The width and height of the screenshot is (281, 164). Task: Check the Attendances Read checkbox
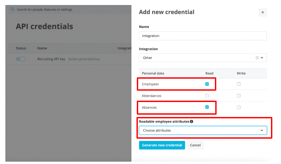(207, 96)
